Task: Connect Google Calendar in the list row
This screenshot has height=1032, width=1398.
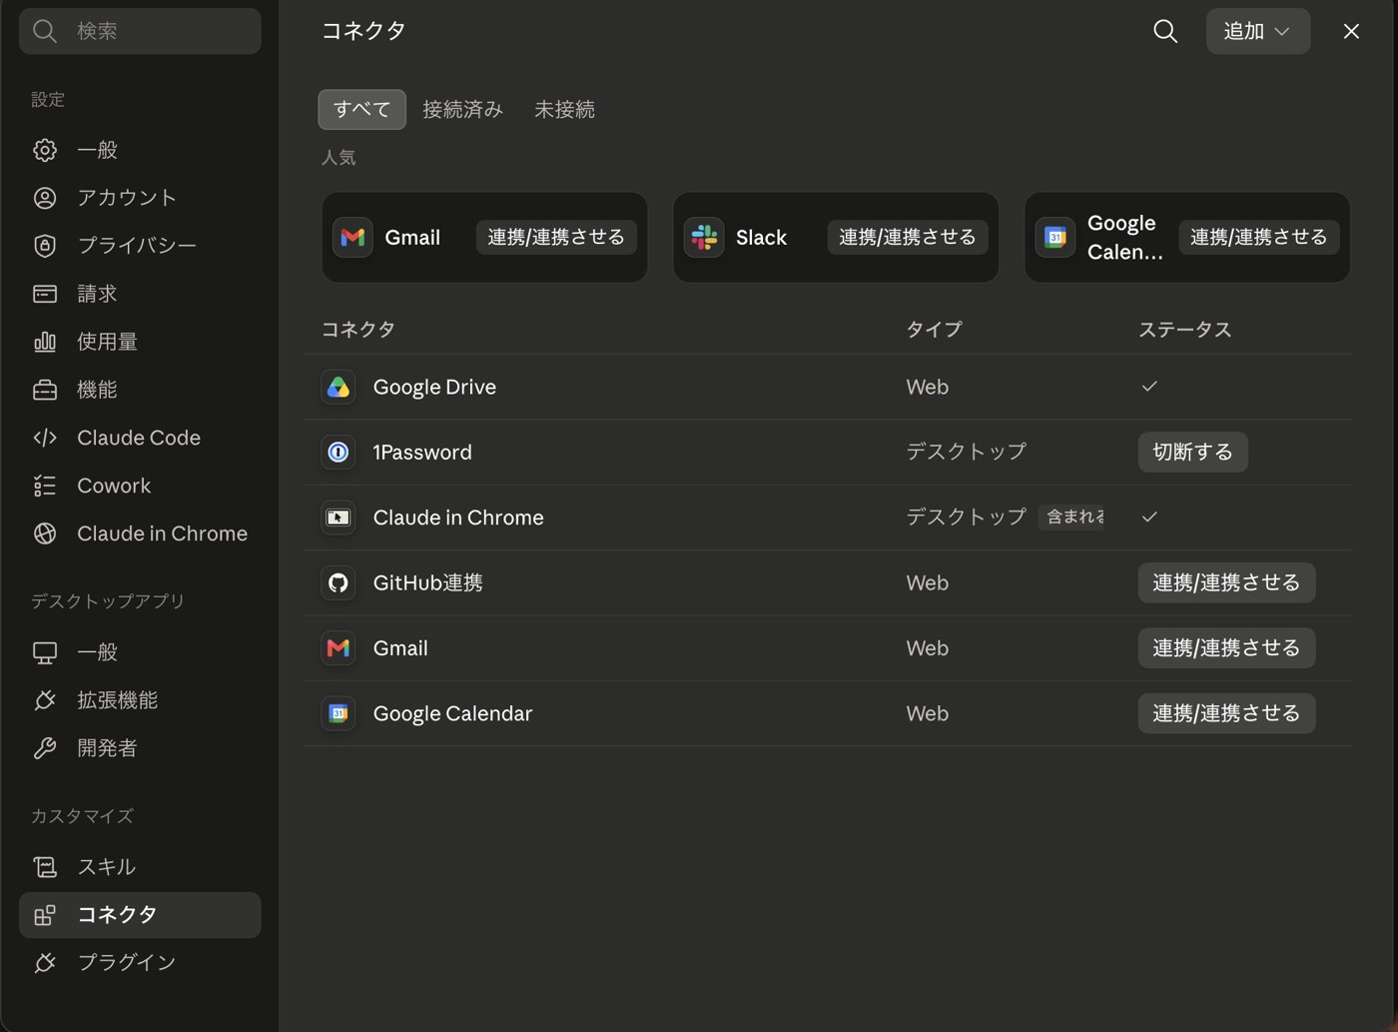Action: point(1226,713)
